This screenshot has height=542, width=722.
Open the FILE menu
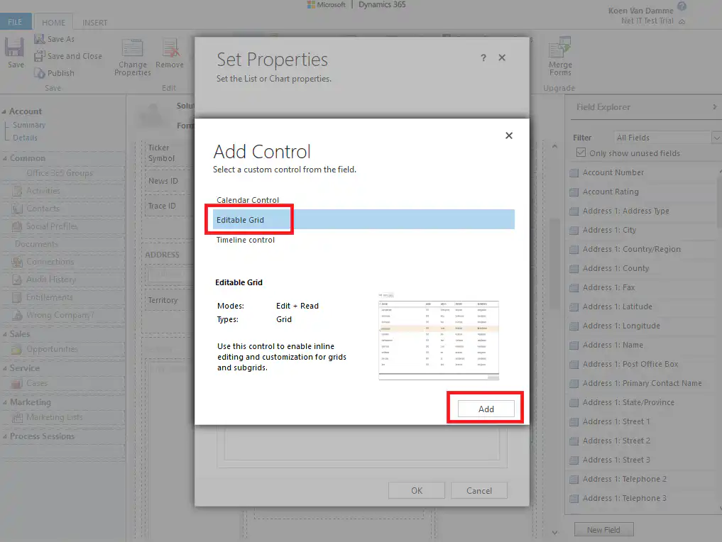16,21
